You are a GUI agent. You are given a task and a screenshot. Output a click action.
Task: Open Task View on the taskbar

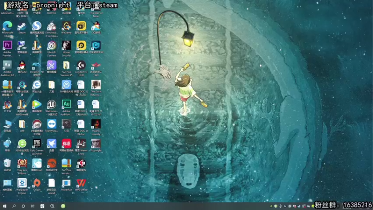pyautogui.click(x=33, y=206)
